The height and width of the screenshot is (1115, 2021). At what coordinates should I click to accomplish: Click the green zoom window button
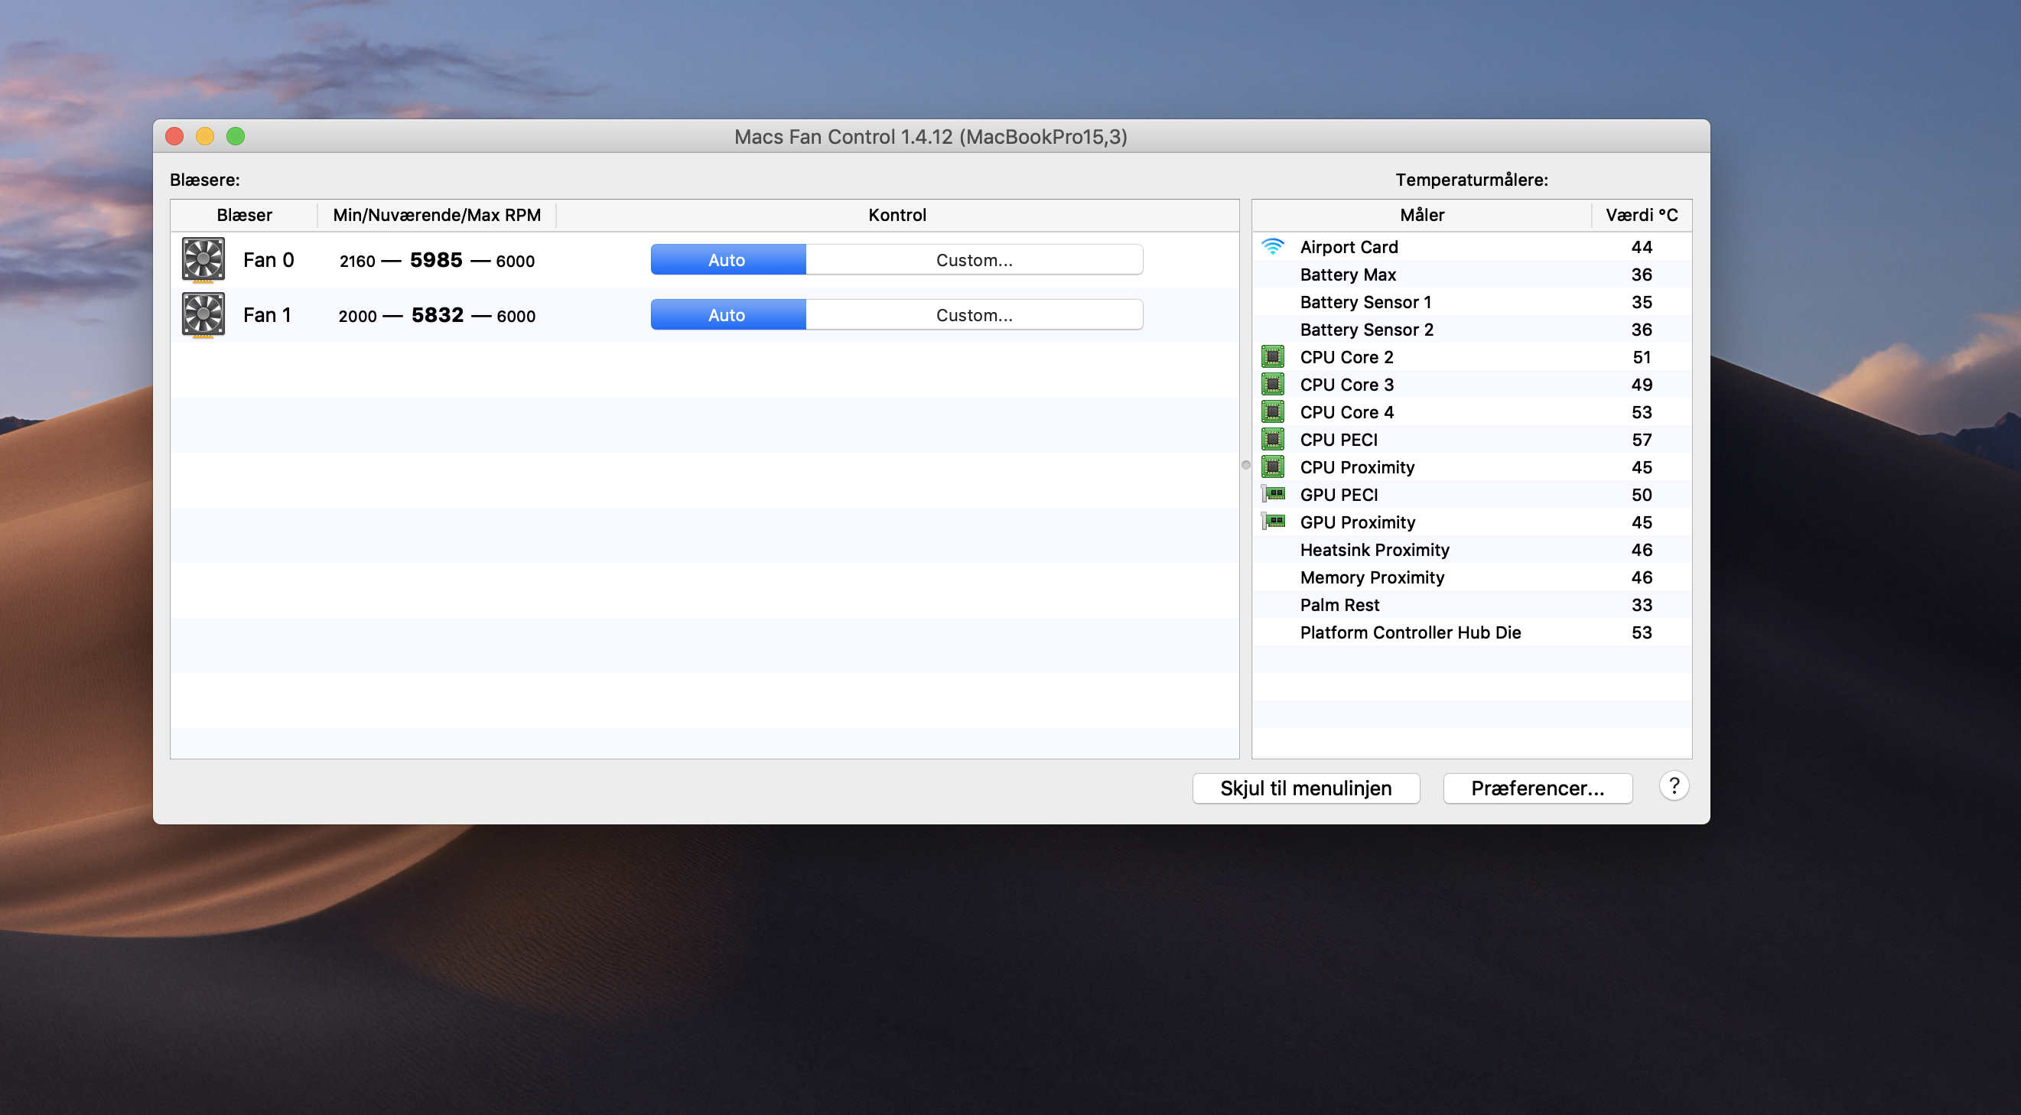pos(236,136)
